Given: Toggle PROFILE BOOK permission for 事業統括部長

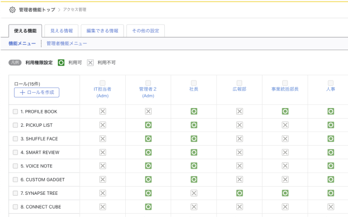Looking at the screenshot, I should click(285, 111).
